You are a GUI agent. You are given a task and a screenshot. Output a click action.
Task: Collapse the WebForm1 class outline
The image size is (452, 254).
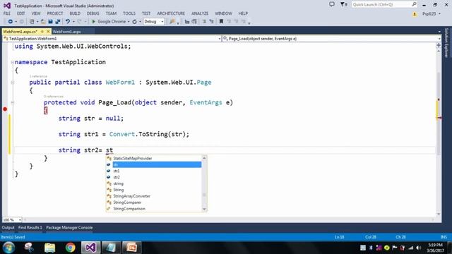[x=13, y=83]
